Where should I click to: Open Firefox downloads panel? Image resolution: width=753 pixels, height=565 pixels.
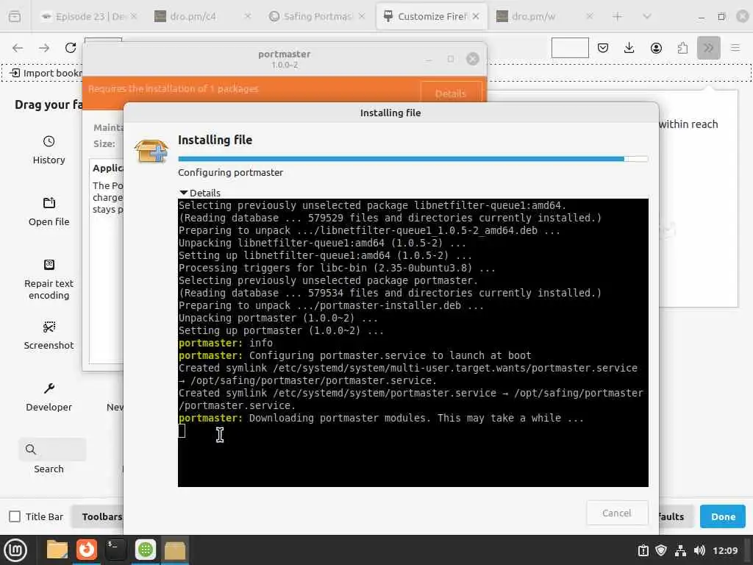pos(629,48)
